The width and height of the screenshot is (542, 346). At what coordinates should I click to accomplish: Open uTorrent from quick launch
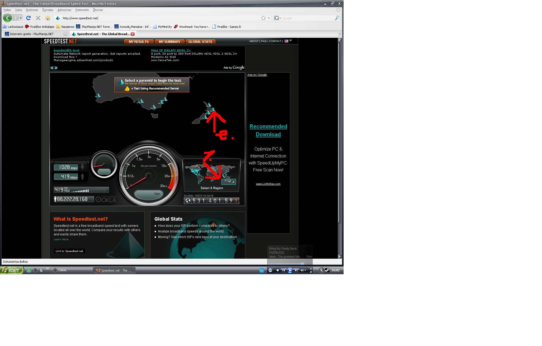pyautogui.click(x=29, y=270)
